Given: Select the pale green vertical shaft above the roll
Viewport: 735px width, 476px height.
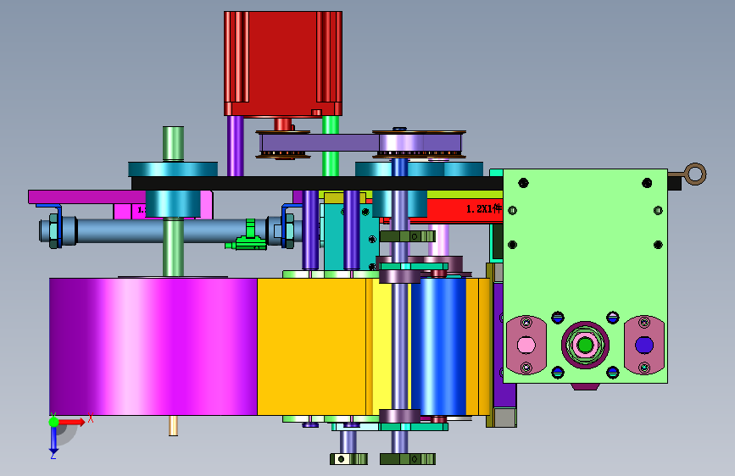Looking at the screenshot, I should click(173, 144).
